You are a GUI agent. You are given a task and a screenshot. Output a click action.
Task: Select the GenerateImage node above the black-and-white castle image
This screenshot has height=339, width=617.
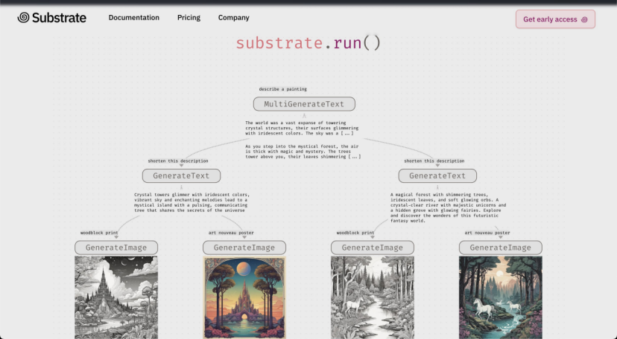pyautogui.click(x=116, y=248)
